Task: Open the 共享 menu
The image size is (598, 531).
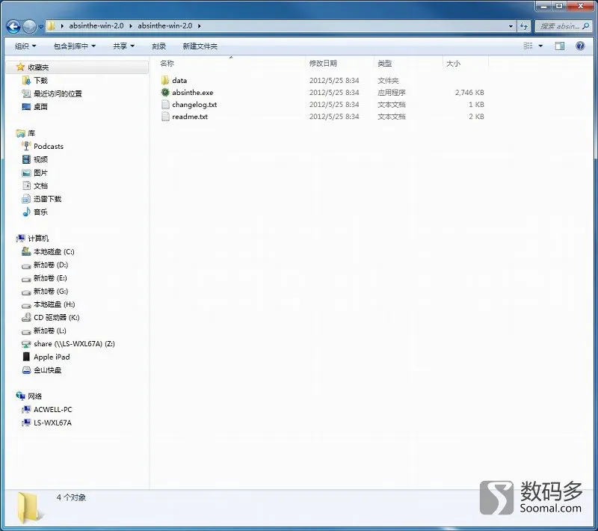Action: coord(123,46)
